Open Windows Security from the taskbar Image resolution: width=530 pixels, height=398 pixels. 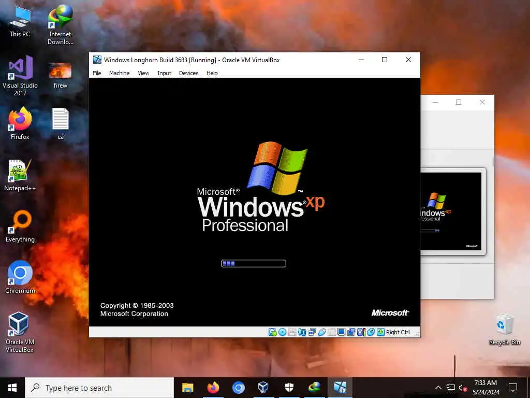point(289,388)
